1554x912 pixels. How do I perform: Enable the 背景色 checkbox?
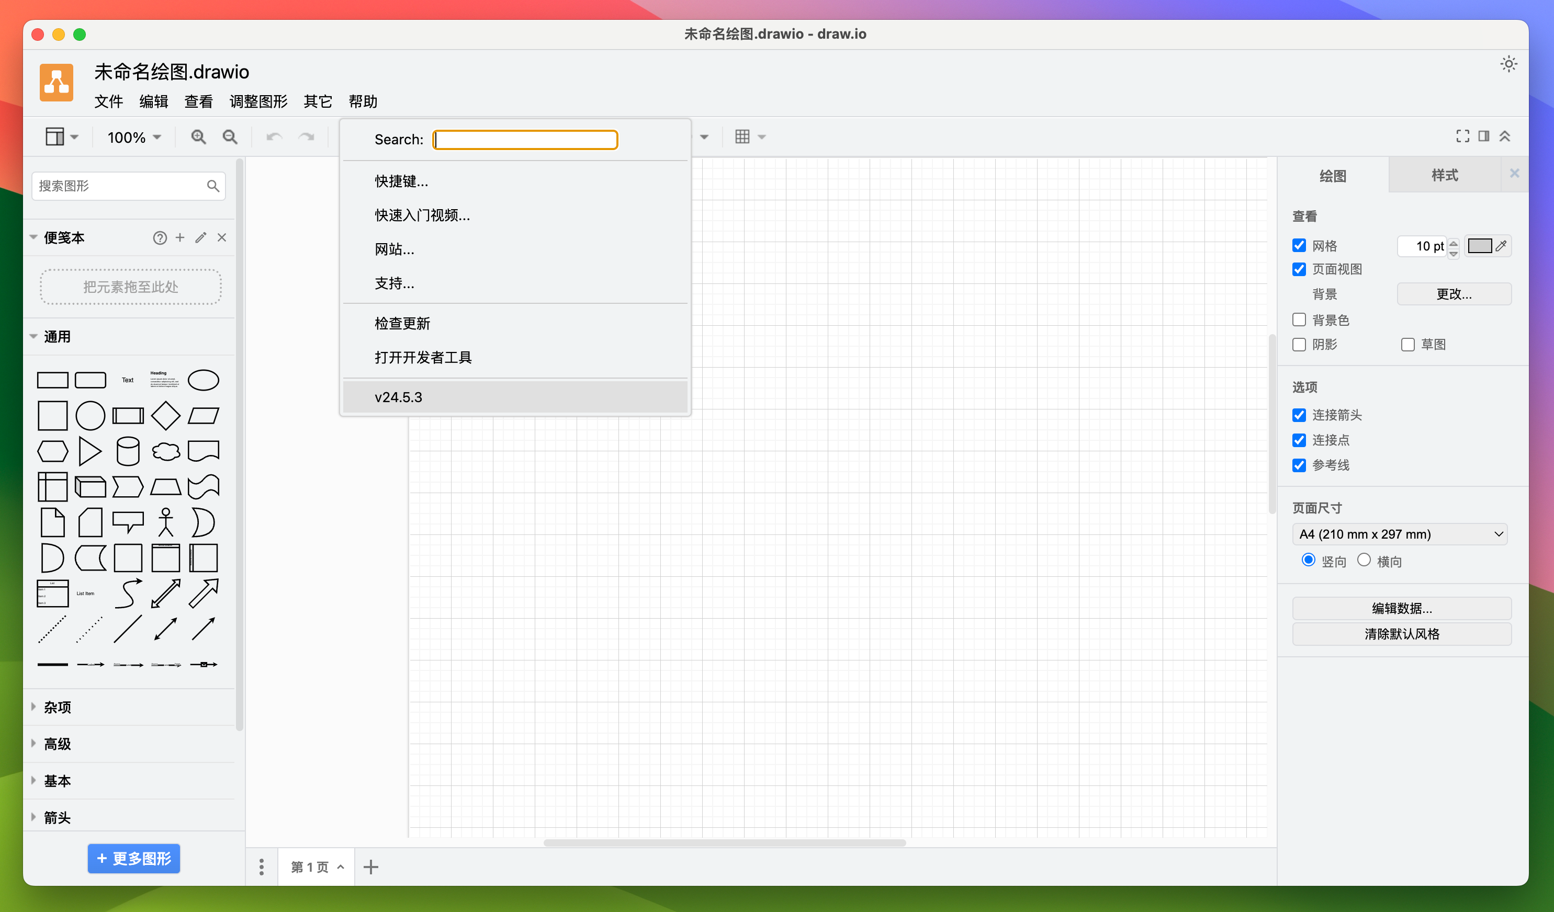click(x=1299, y=320)
